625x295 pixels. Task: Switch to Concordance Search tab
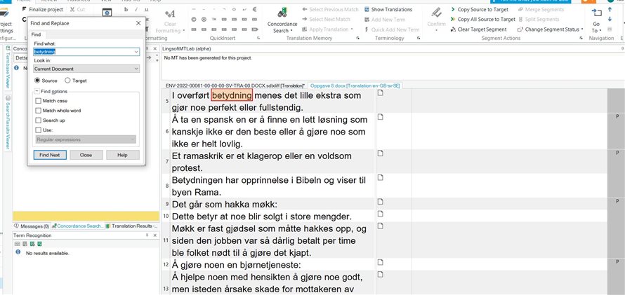click(x=78, y=226)
